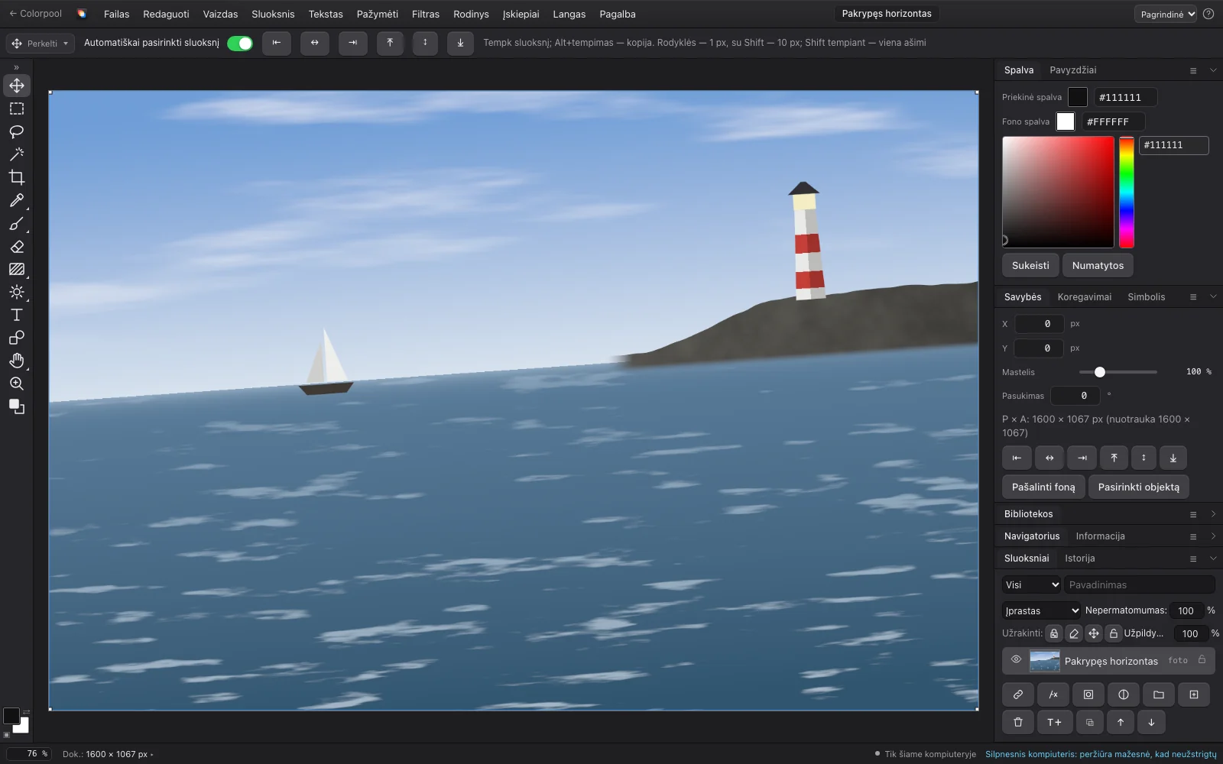The height and width of the screenshot is (764, 1223).
Task: Click Pašalinti foną button
Action: [x=1043, y=487]
